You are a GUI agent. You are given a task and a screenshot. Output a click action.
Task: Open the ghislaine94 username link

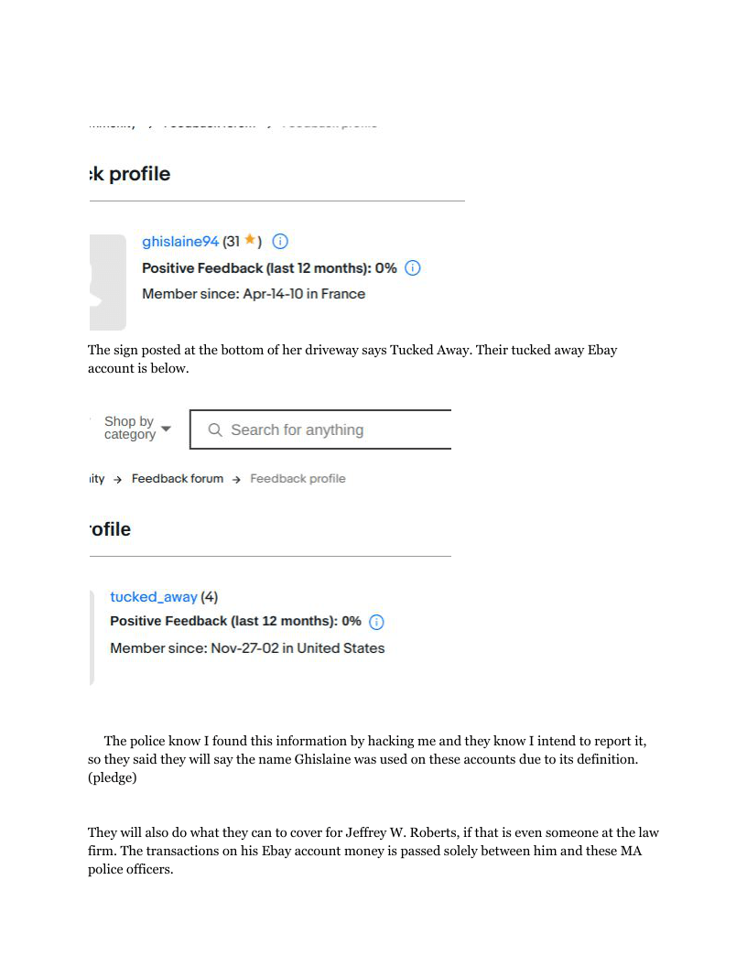click(x=180, y=242)
